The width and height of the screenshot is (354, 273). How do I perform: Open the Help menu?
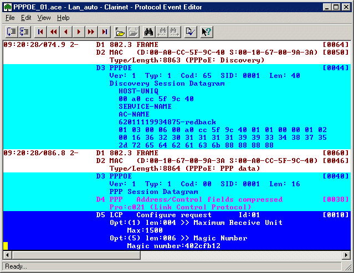click(63, 18)
